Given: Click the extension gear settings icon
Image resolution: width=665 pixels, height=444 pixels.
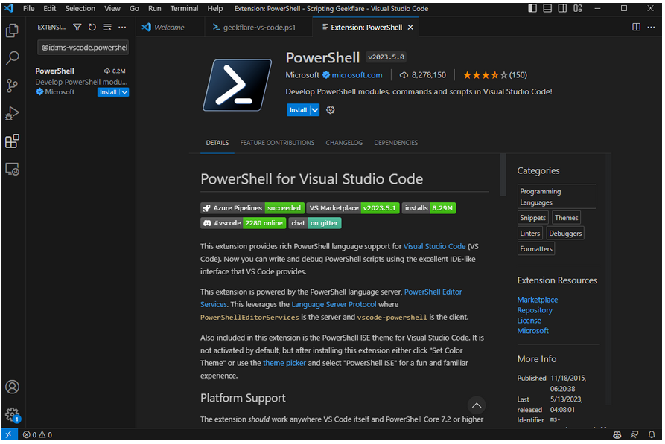Looking at the screenshot, I should [331, 110].
